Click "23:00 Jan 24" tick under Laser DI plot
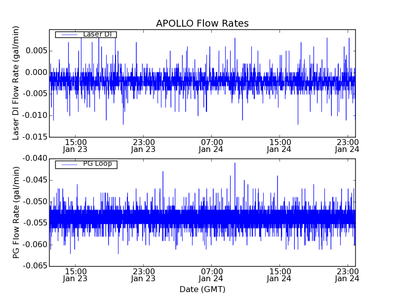This screenshot has width=395, height=296. point(348,146)
